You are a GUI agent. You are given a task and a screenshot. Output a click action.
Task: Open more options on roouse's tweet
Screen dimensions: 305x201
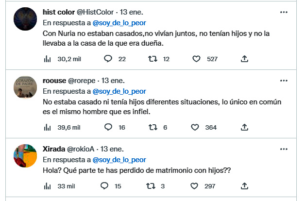tap(284, 80)
